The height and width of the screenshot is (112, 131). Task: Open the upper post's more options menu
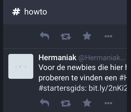pyautogui.click(x=108, y=36)
